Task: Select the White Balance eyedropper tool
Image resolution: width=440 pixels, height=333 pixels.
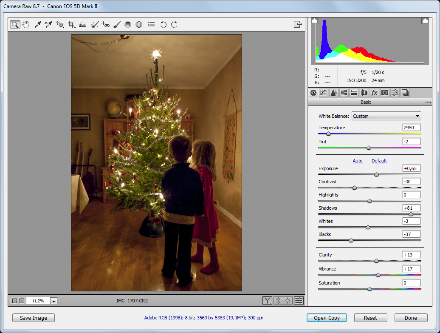Action: (38, 24)
